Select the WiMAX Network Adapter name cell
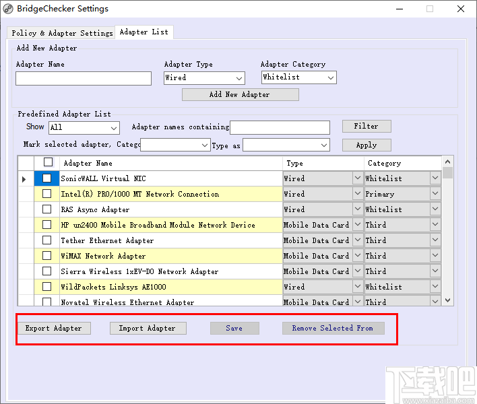This screenshot has height=404, width=477. coord(170,256)
